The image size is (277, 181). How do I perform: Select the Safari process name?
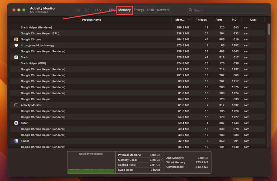coord(25,123)
